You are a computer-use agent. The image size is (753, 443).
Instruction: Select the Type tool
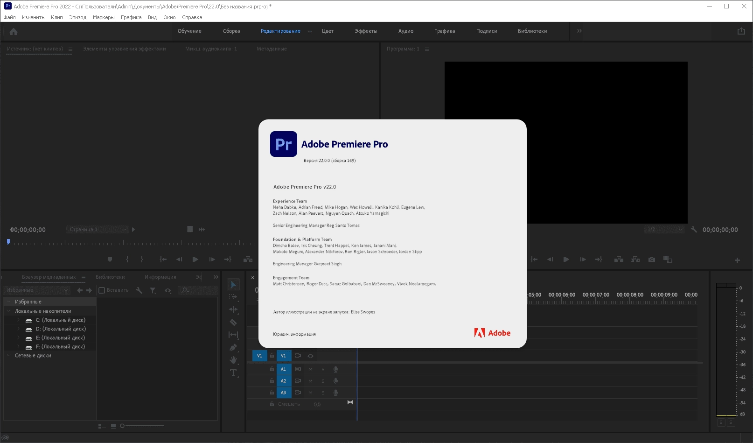pyautogui.click(x=233, y=373)
